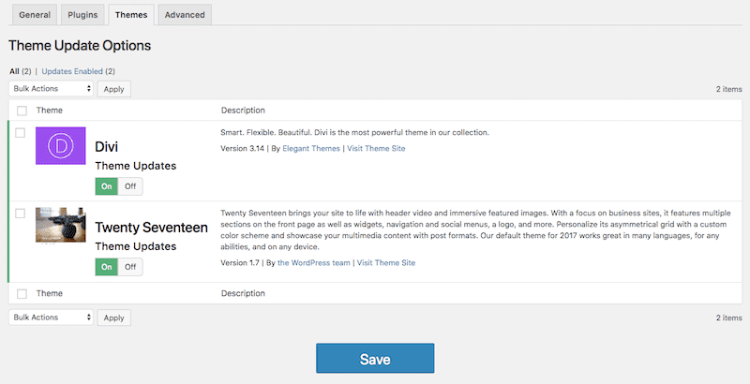Viewport: 750px width, 384px height.
Task: Open the Elegant Themes author link
Action: (x=311, y=149)
